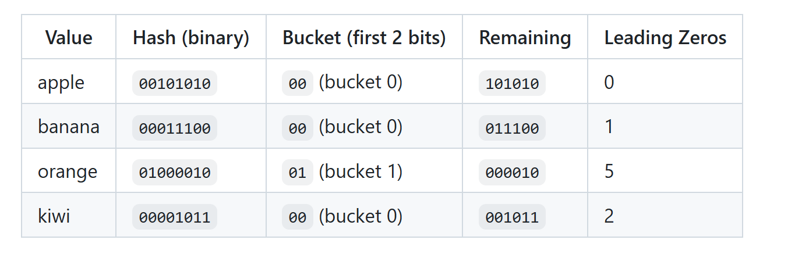809x254 pixels.
Task: Click remaining bits 001011
Action: tap(512, 217)
